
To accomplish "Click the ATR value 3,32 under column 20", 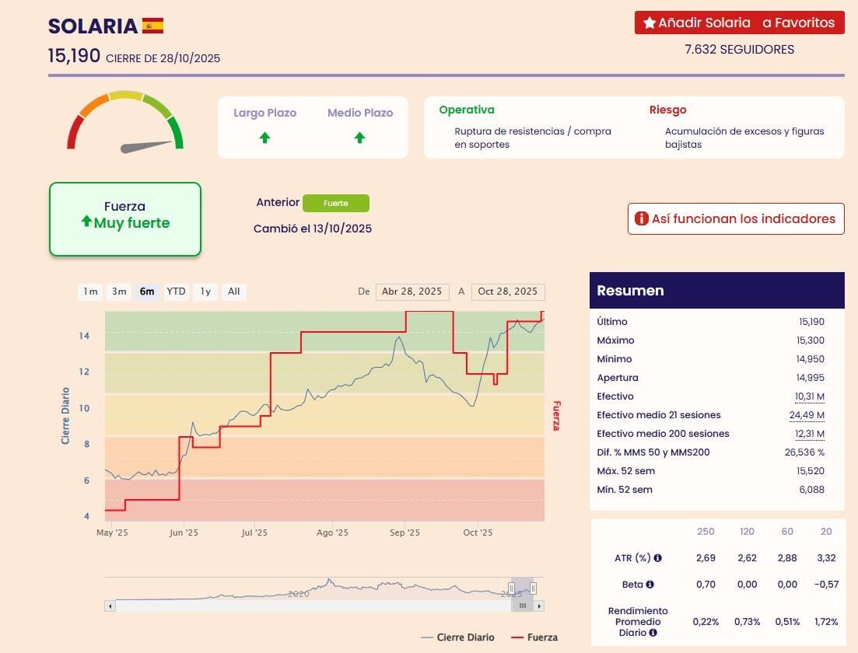I will point(826,558).
